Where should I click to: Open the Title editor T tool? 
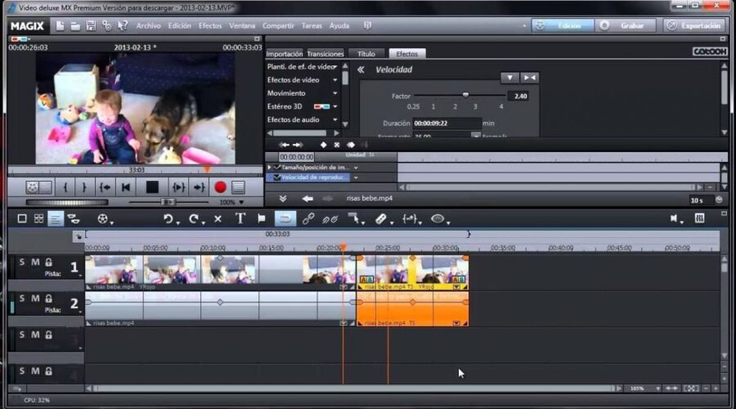[x=240, y=218]
